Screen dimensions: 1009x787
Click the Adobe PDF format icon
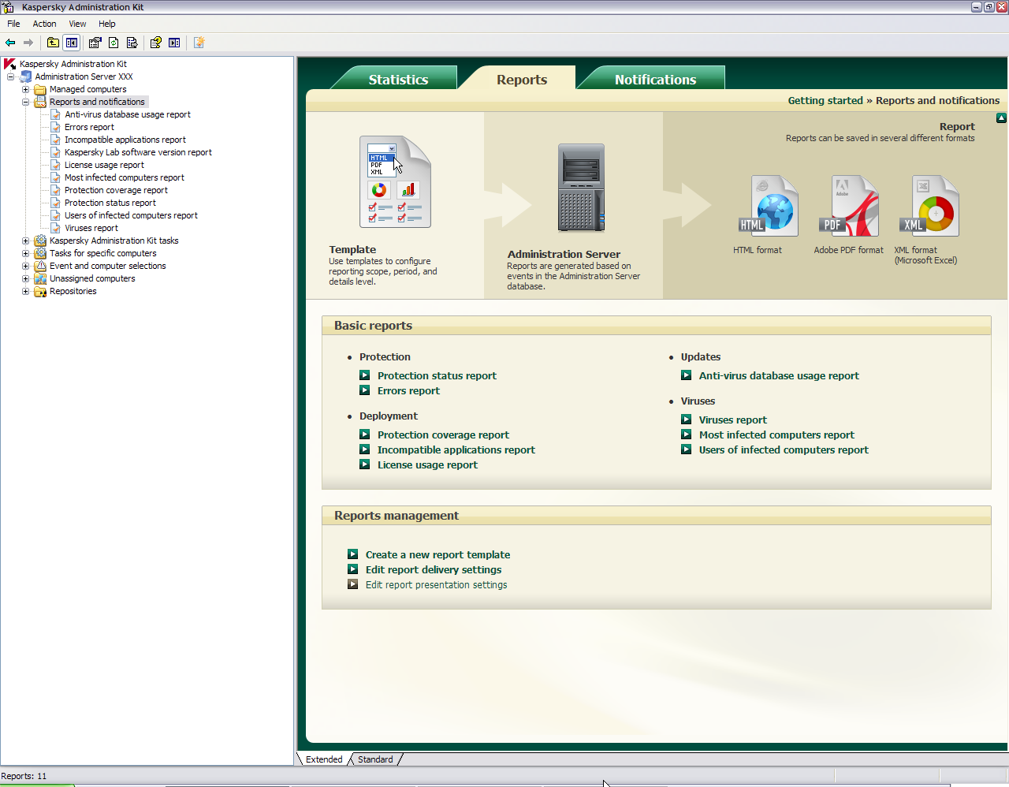[x=849, y=206]
